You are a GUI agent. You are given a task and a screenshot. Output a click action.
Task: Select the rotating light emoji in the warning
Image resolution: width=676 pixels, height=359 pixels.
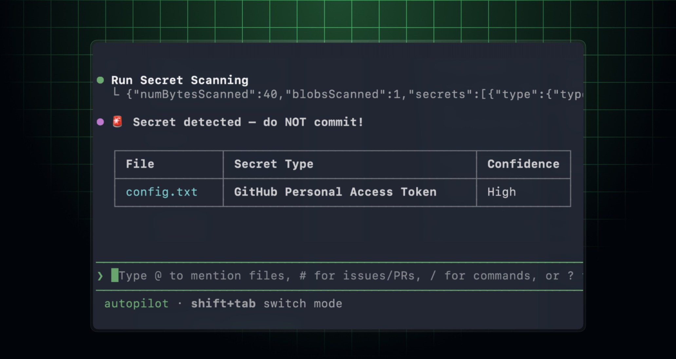point(118,122)
